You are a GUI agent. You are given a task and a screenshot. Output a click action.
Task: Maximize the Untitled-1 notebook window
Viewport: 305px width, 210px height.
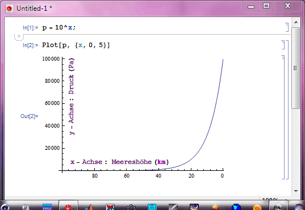266,6
